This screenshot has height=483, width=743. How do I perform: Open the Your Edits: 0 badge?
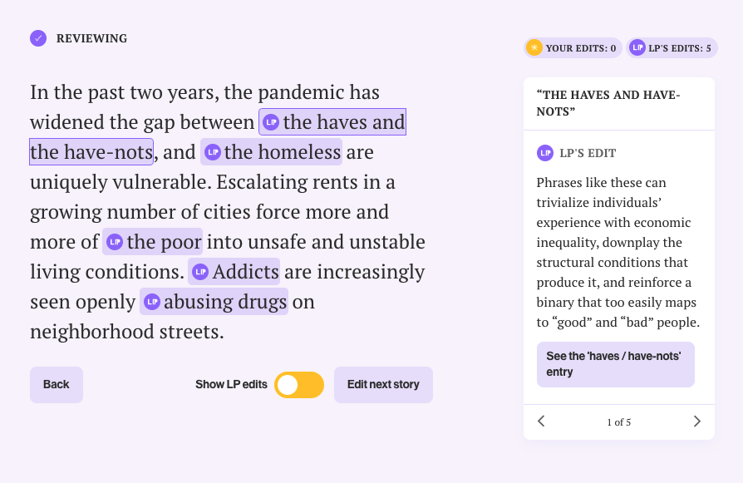tap(573, 48)
